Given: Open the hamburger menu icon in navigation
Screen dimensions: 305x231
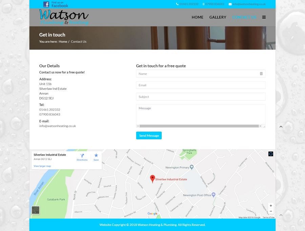Looking at the screenshot, I should (264, 17).
